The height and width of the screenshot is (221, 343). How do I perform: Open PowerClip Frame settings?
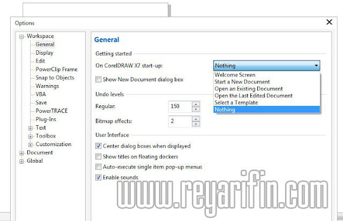[x=56, y=69]
